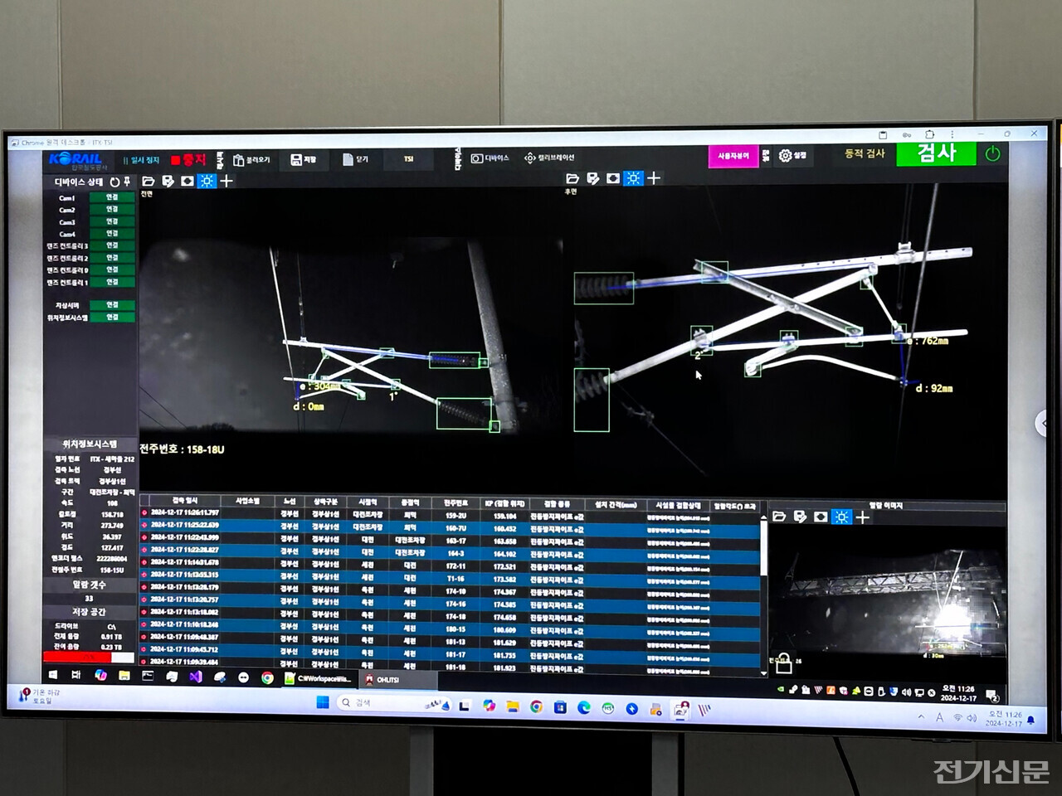Toggle brightness icon in front camera view
This screenshot has height=796, width=1062.
click(207, 181)
